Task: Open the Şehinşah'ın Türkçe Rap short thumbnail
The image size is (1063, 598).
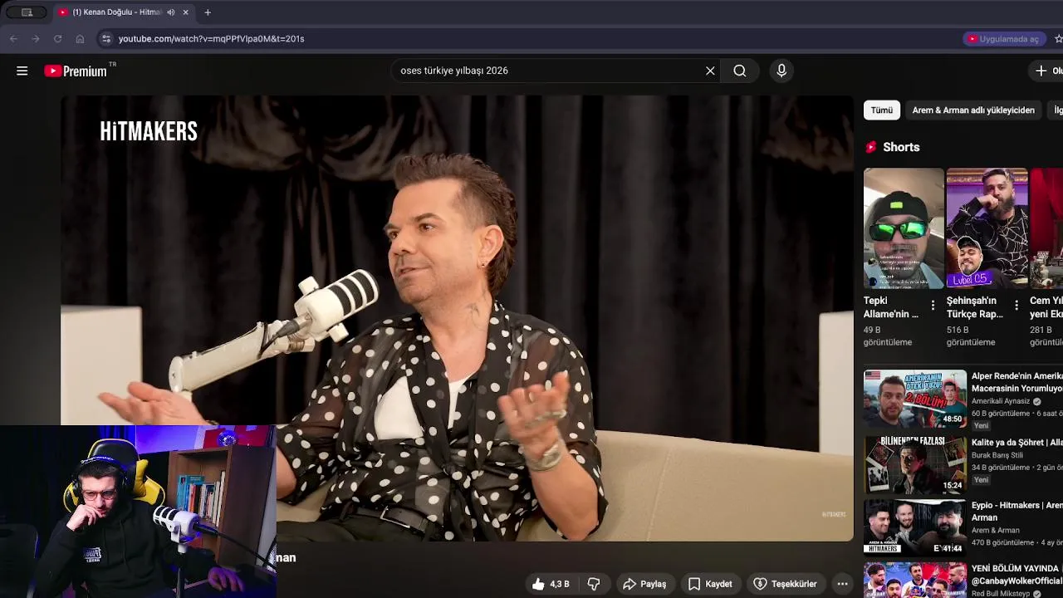Action: pyautogui.click(x=987, y=228)
